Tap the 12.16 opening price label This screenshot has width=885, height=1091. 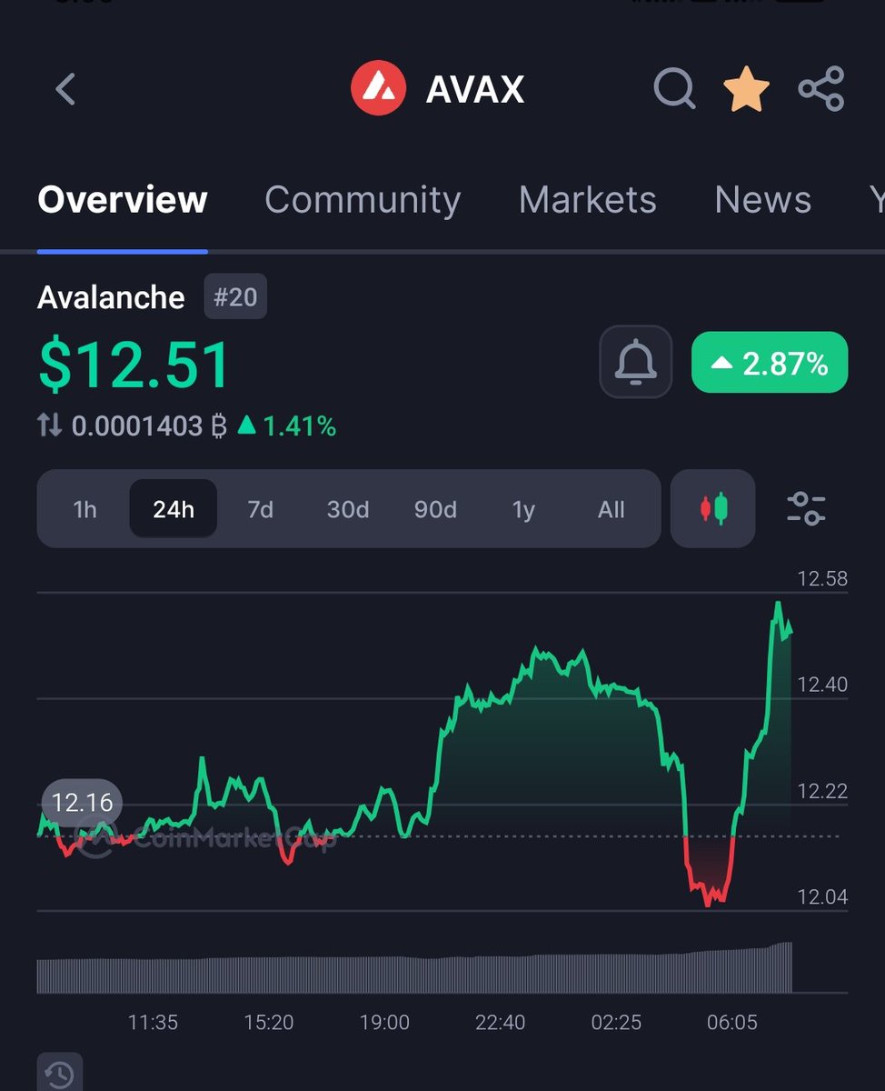82,803
